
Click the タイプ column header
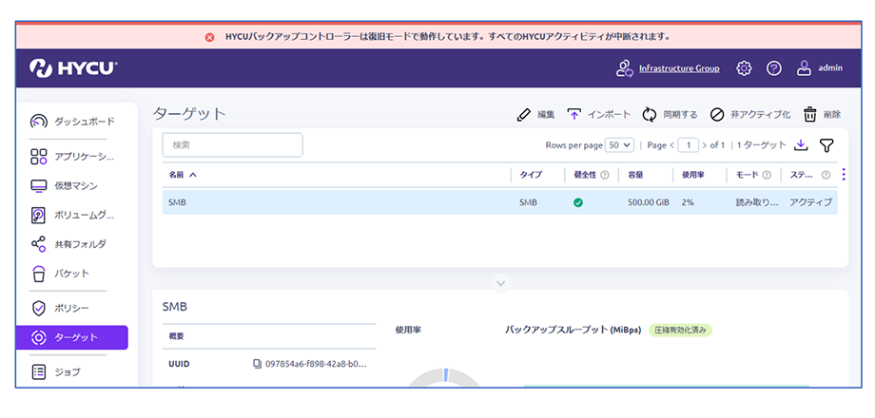tap(529, 175)
